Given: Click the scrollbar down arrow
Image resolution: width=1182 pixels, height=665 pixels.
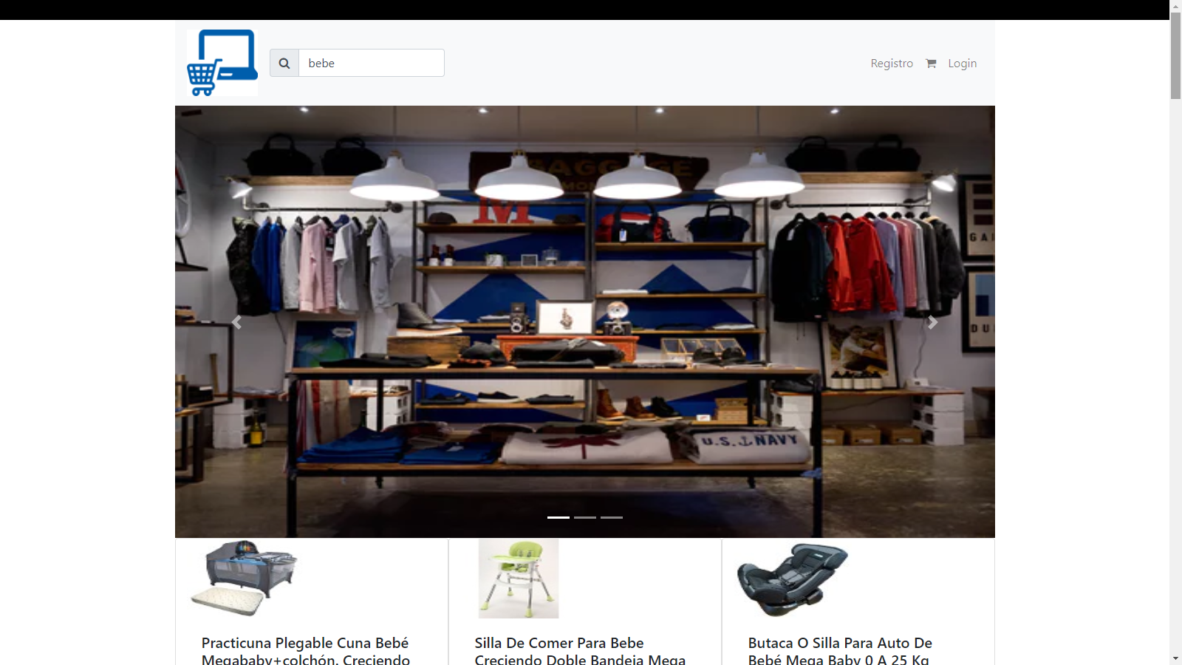Looking at the screenshot, I should [1175, 658].
